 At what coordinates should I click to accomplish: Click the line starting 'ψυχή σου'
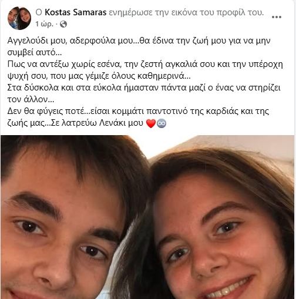tap(99, 76)
